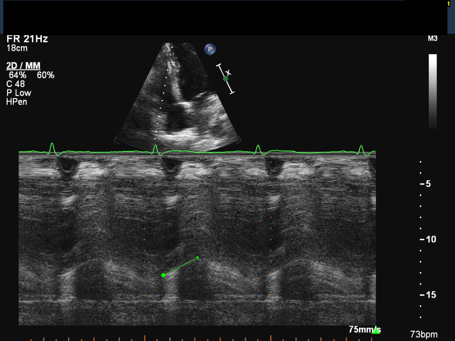
Task: Click the 2D / MM mode label
Action: pyautogui.click(x=23, y=66)
